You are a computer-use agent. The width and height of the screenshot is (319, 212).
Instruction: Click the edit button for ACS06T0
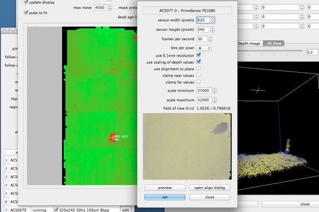click(x=125, y=210)
